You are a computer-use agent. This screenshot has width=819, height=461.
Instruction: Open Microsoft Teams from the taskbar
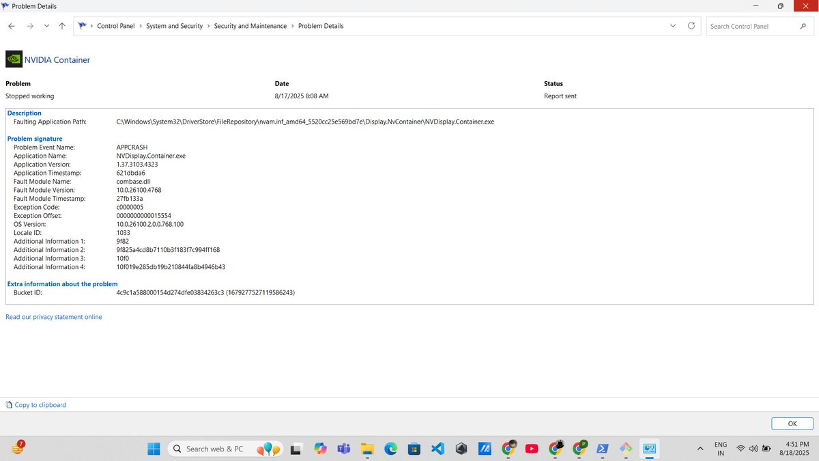(x=343, y=449)
